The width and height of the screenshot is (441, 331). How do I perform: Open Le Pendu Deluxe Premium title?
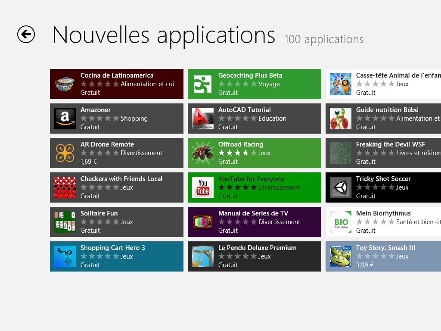pyautogui.click(x=258, y=248)
